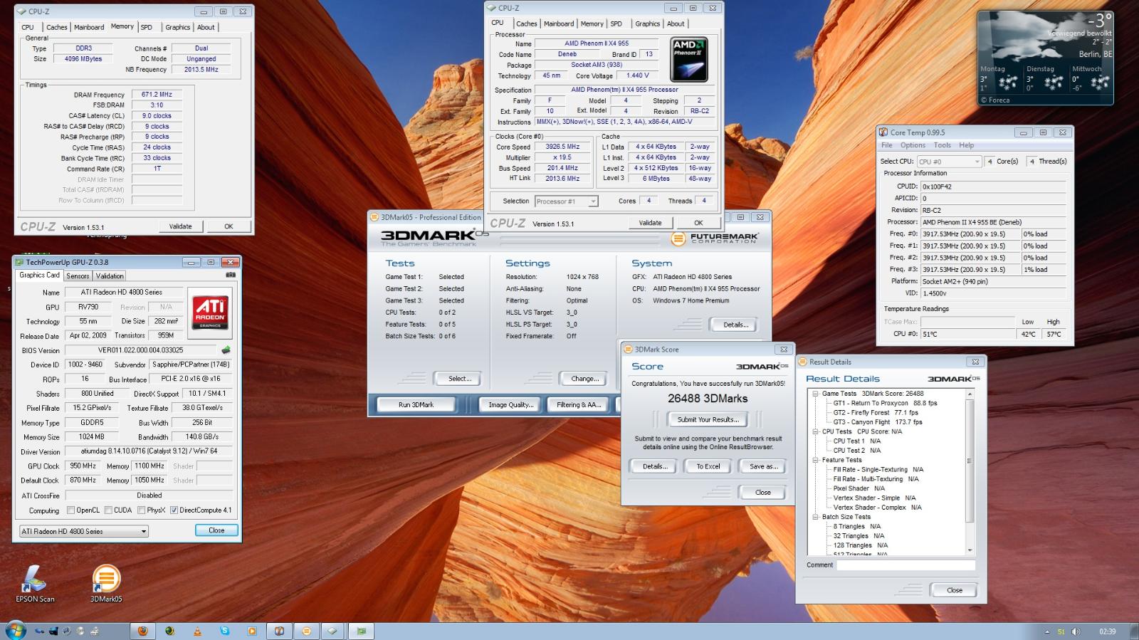The width and height of the screenshot is (1139, 640).
Task: Click the Windows Start orb
Action: [15, 630]
